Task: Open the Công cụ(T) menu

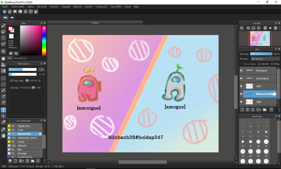Action: click(x=102, y=7)
